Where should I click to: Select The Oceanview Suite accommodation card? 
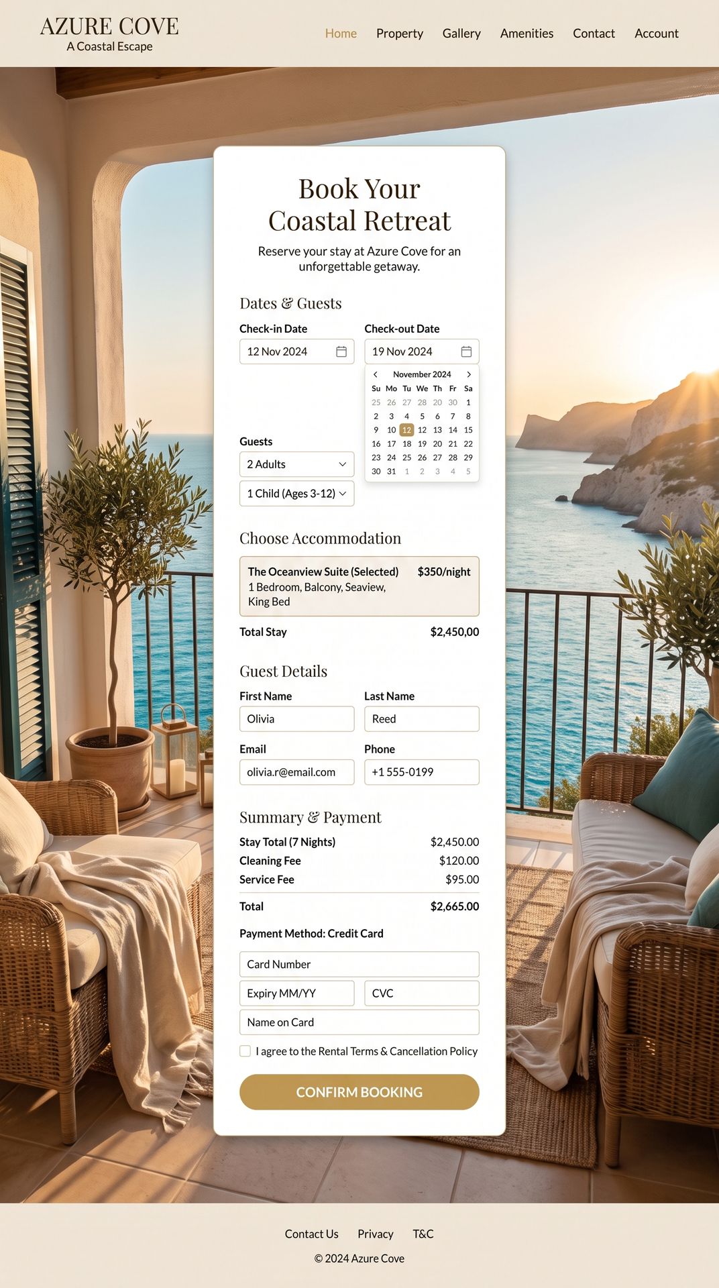[x=359, y=586]
